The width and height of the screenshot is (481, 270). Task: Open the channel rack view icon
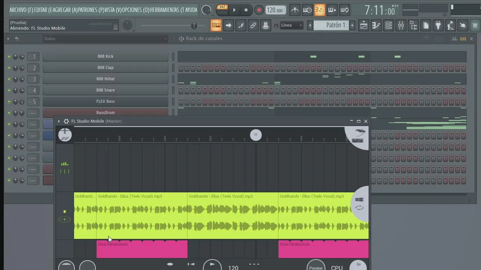(x=389, y=25)
